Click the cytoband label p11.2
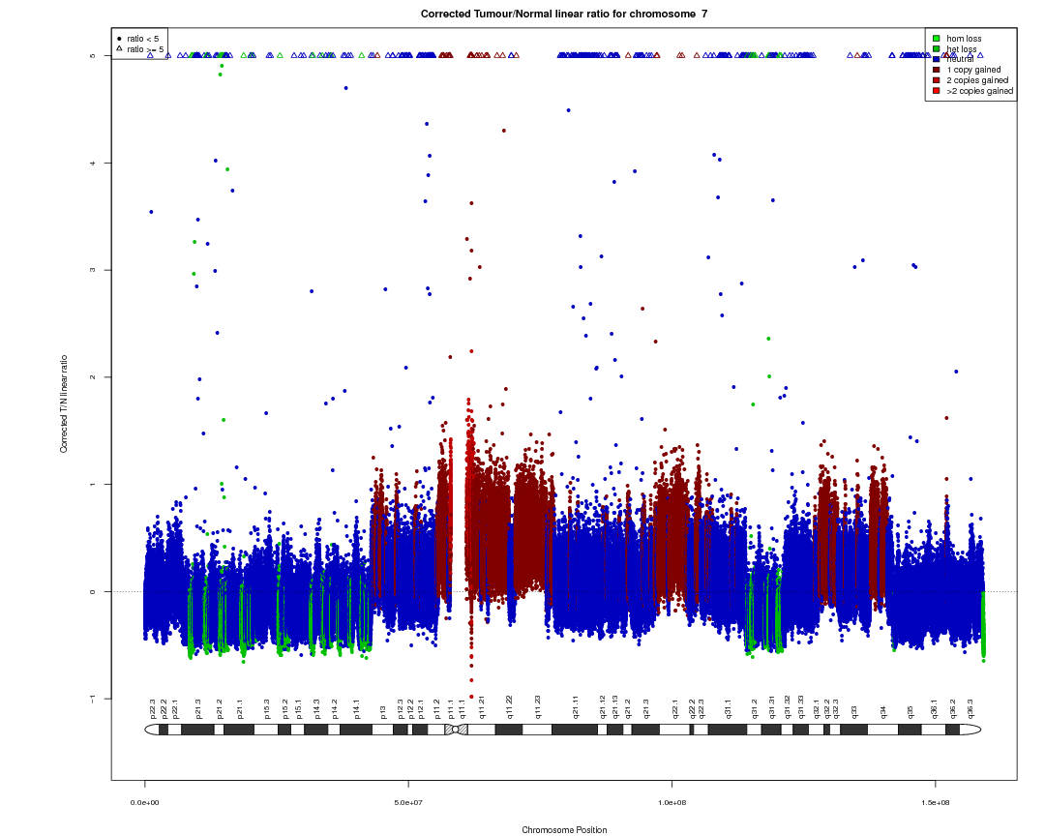This screenshot has width=1045, height=836. (x=437, y=708)
